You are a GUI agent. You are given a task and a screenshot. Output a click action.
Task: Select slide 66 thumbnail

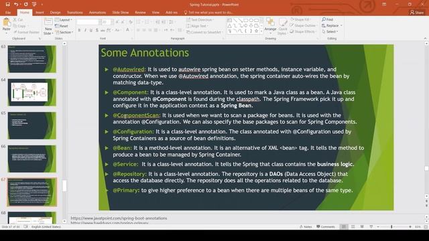pos(32,159)
